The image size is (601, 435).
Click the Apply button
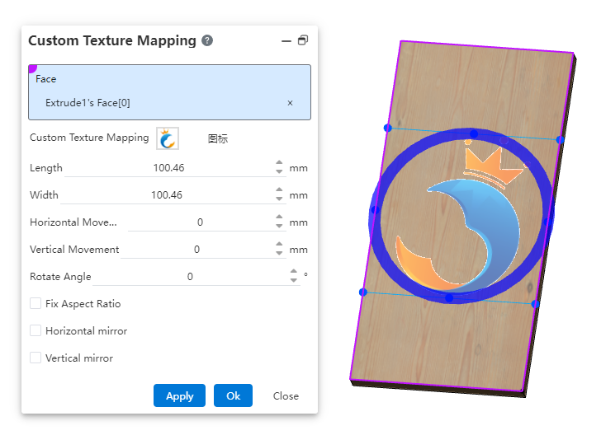click(x=179, y=395)
